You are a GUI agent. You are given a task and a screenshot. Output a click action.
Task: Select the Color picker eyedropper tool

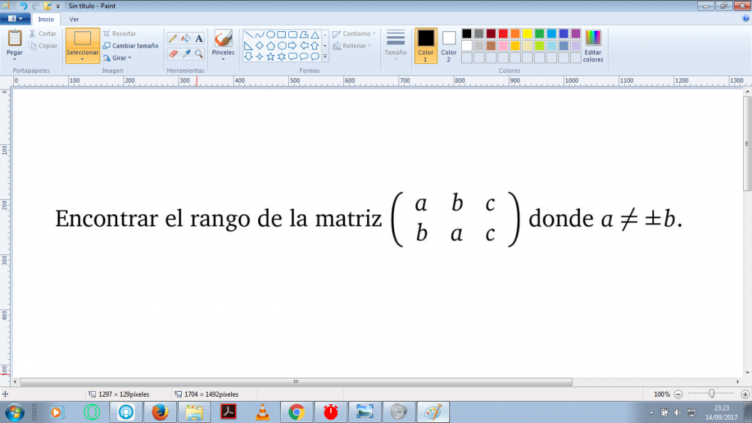186,54
